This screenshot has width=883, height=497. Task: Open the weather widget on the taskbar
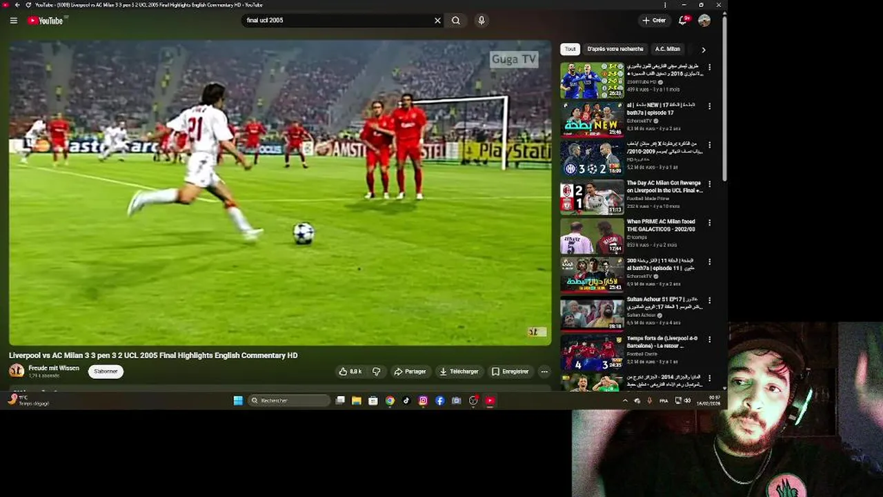tap(28, 400)
